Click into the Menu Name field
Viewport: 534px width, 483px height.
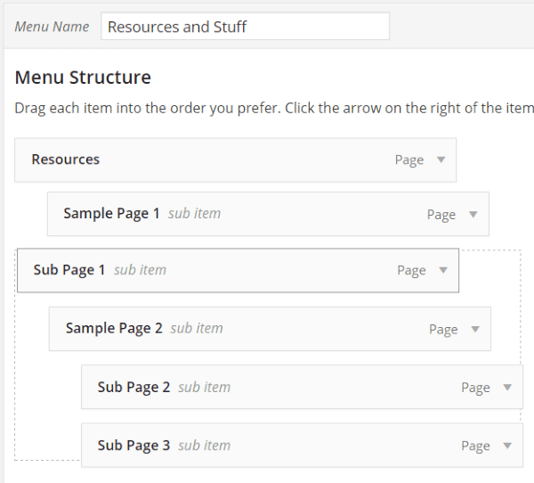click(246, 26)
